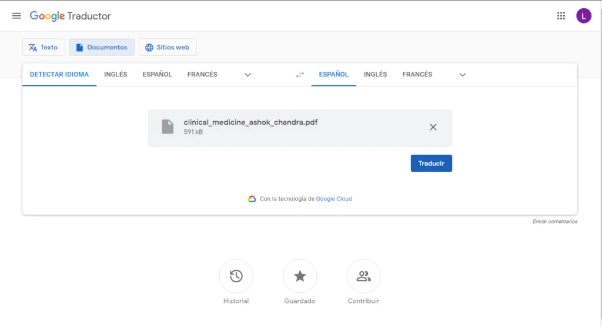Image resolution: width=602 pixels, height=327 pixels.
Task: Swap source and target languages
Action: pos(300,75)
